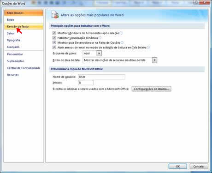This screenshot has width=212, height=173.
Task: Click the help question mark button
Action: (196, 2)
